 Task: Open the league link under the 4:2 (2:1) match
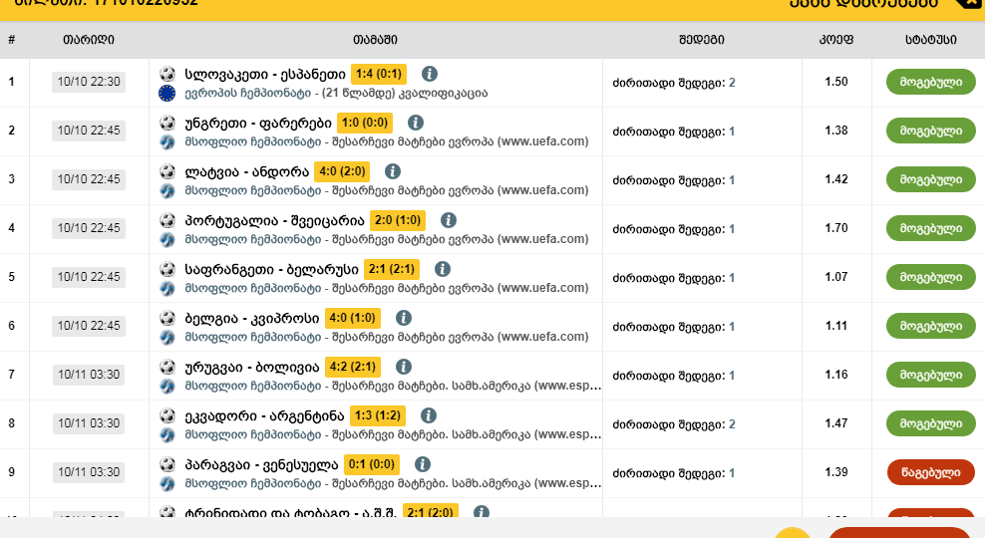pos(252,387)
